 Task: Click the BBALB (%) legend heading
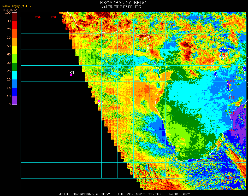point(10,10)
